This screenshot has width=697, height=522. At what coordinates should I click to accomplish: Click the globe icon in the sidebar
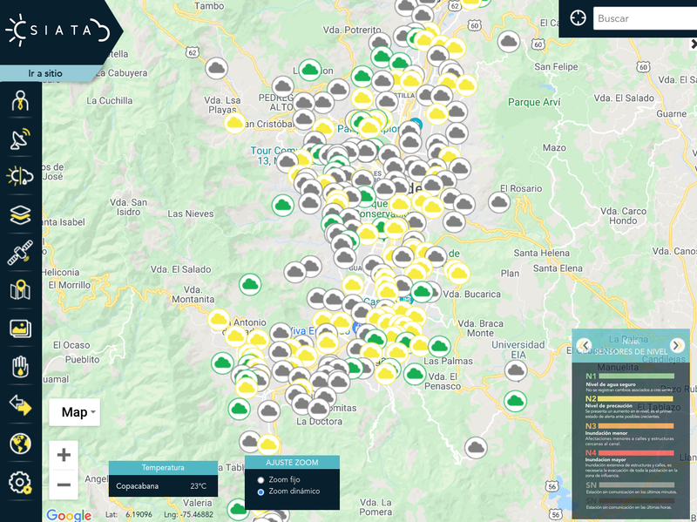[20, 444]
